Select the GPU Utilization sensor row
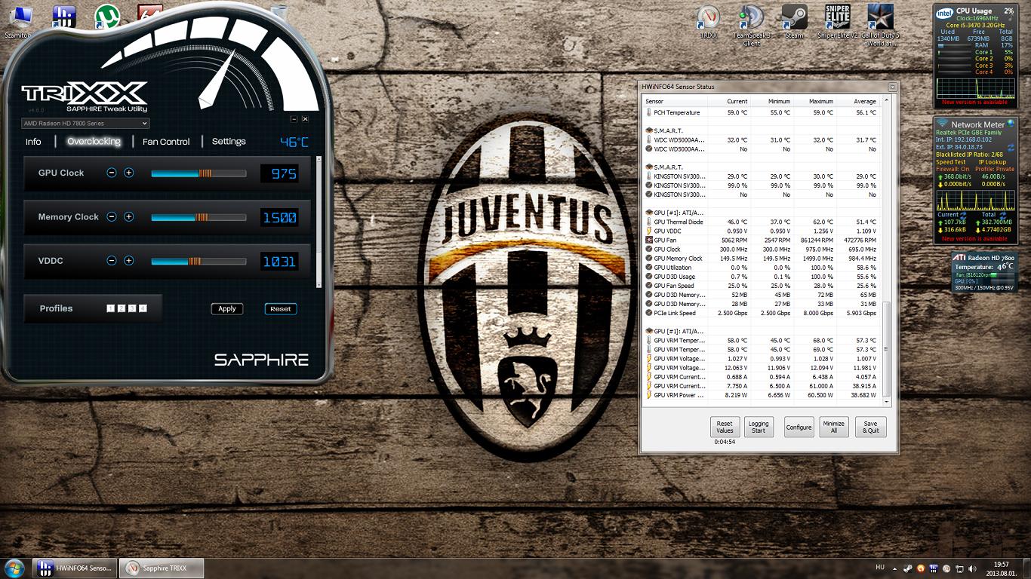 pyautogui.click(x=762, y=268)
